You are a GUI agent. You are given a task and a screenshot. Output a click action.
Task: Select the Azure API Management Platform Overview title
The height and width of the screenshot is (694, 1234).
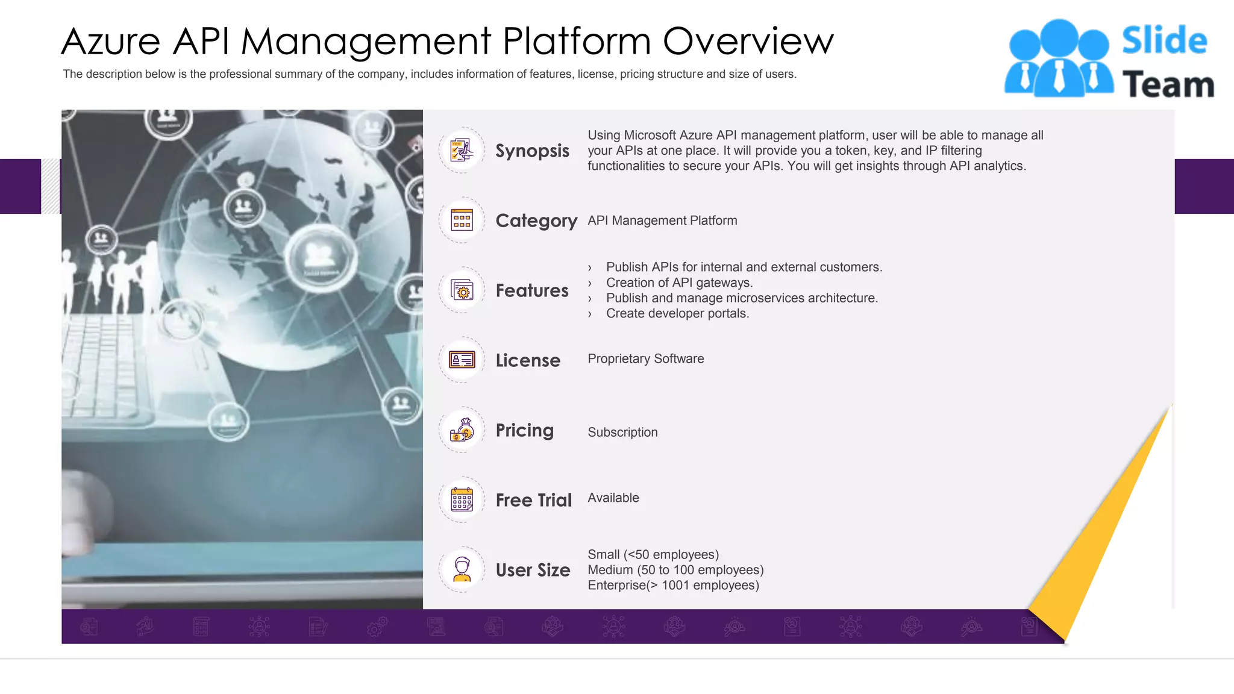(447, 41)
